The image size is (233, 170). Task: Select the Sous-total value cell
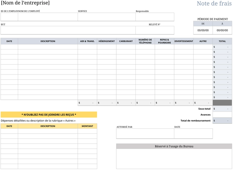pos(222,109)
